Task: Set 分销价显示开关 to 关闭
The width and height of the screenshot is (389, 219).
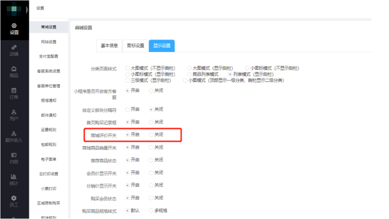Action: tap(151, 185)
